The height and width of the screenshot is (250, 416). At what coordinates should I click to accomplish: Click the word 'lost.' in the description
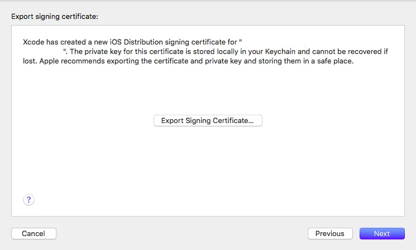(x=31, y=61)
